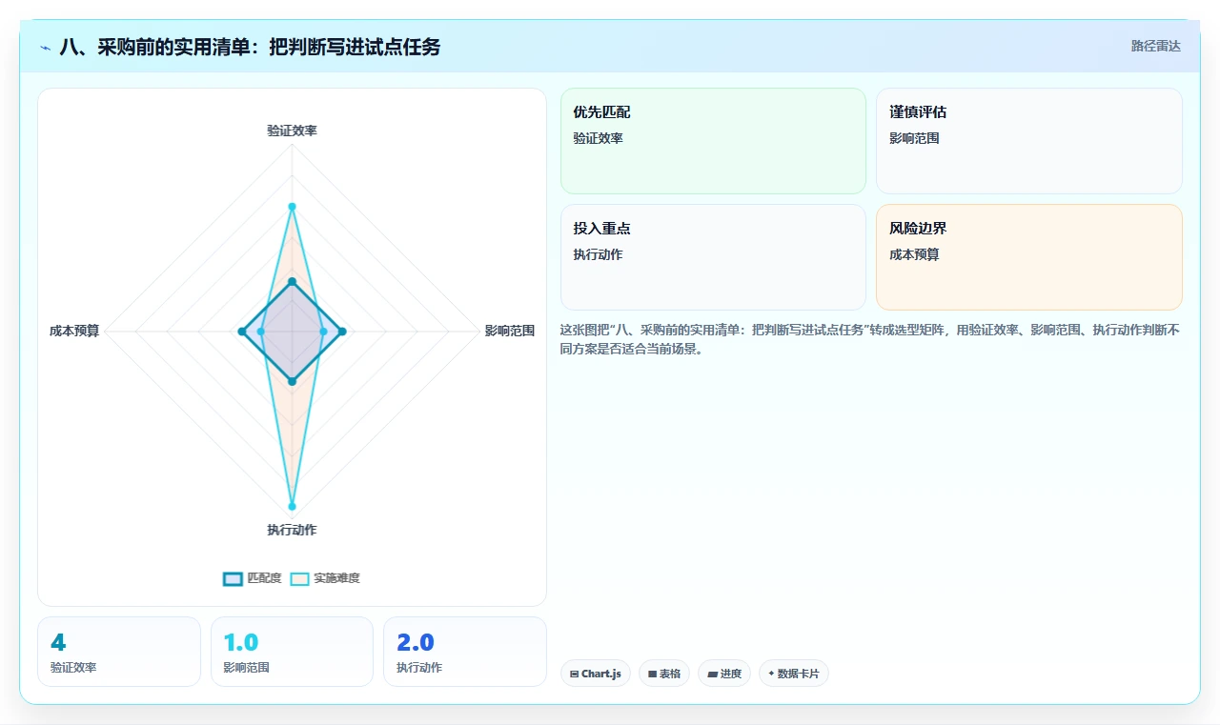Select the 谨慎评估 card
1220x725 pixels.
pos(1029,141)
